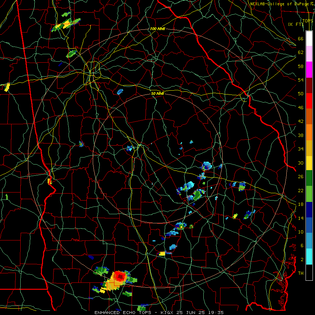Click the '50 NMI' range ring label
The image size is (315, 315).
(157, 93)
